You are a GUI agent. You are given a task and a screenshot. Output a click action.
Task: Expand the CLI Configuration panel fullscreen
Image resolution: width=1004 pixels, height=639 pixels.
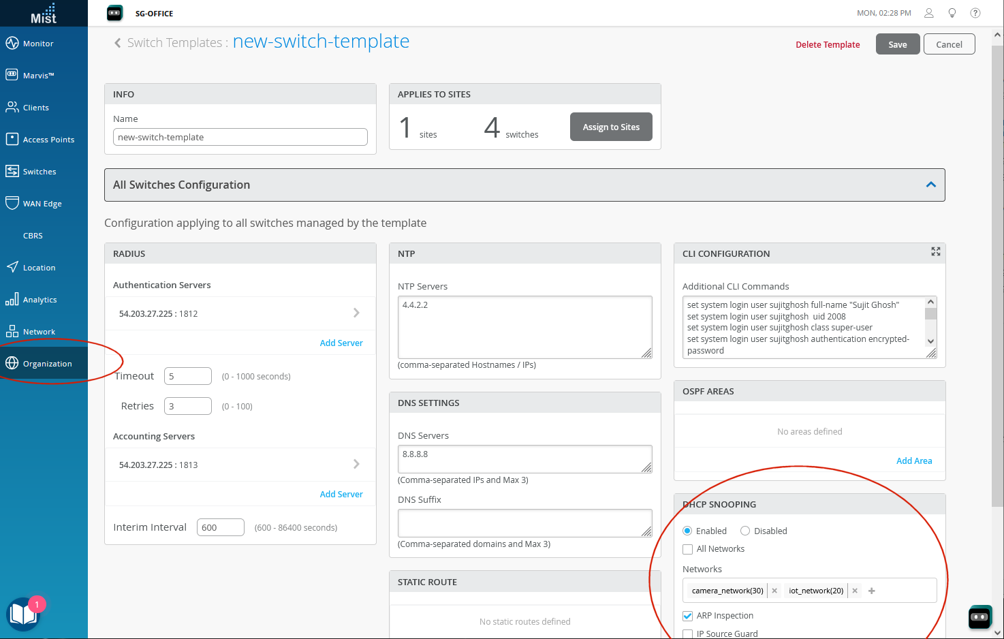(x=936, y=251)
